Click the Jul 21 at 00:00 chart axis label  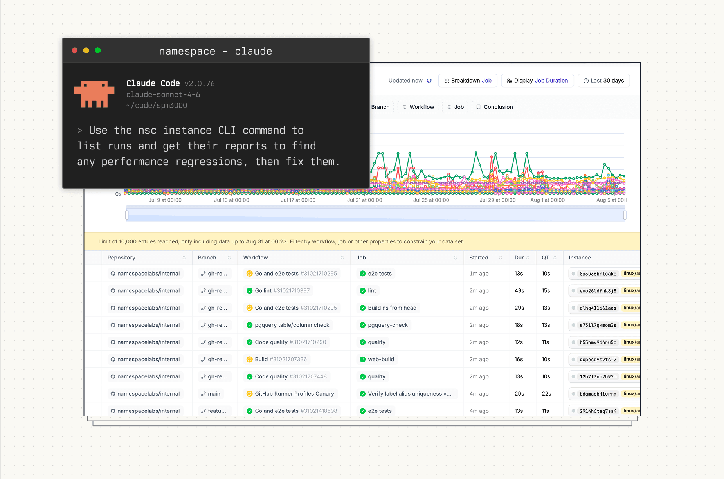tap(365, 200)
